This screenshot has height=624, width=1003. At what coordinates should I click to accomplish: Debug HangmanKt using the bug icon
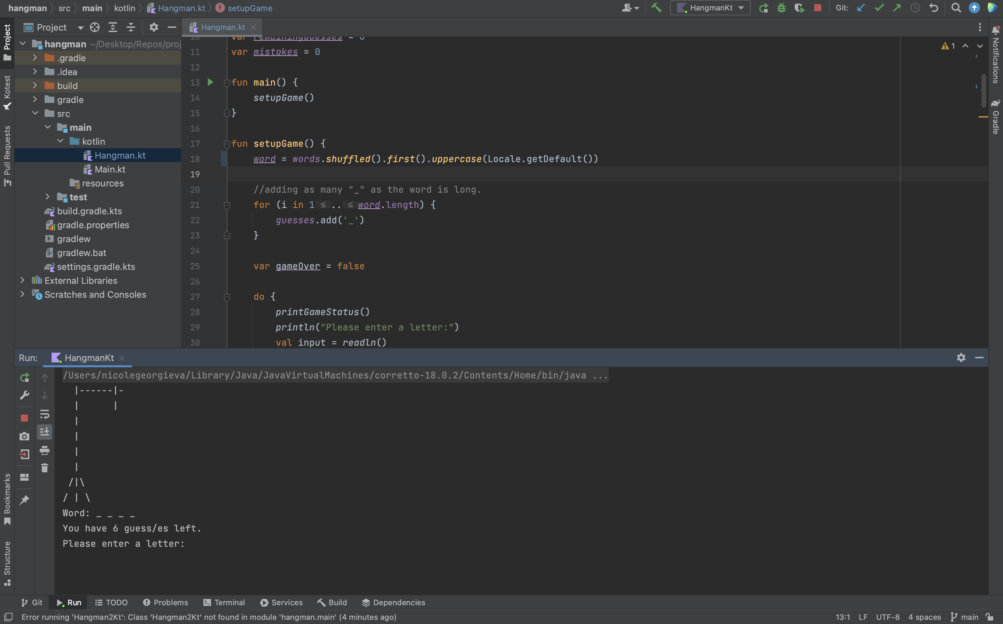click(781, 8)
